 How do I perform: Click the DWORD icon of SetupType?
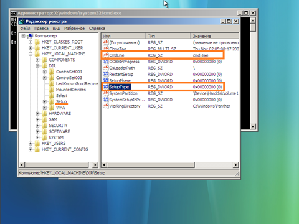pos(106,87)
